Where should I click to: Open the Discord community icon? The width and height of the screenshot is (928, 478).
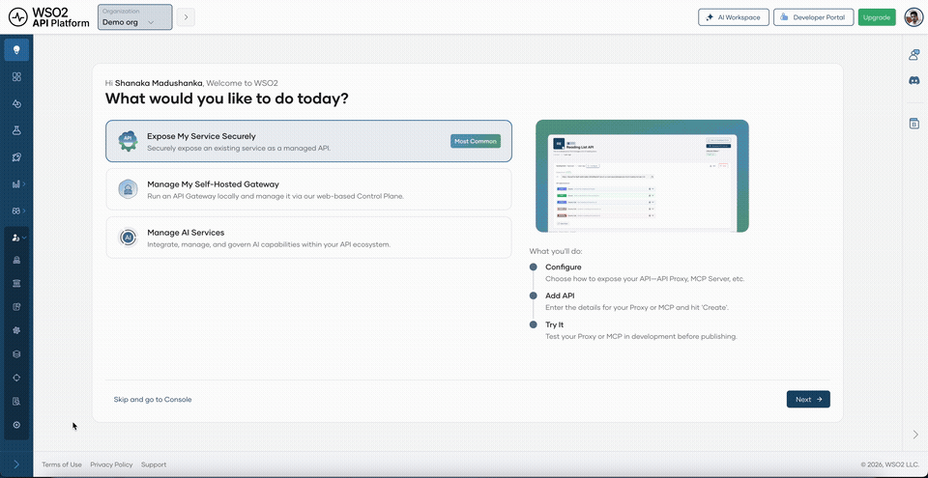tap(913, 80)
